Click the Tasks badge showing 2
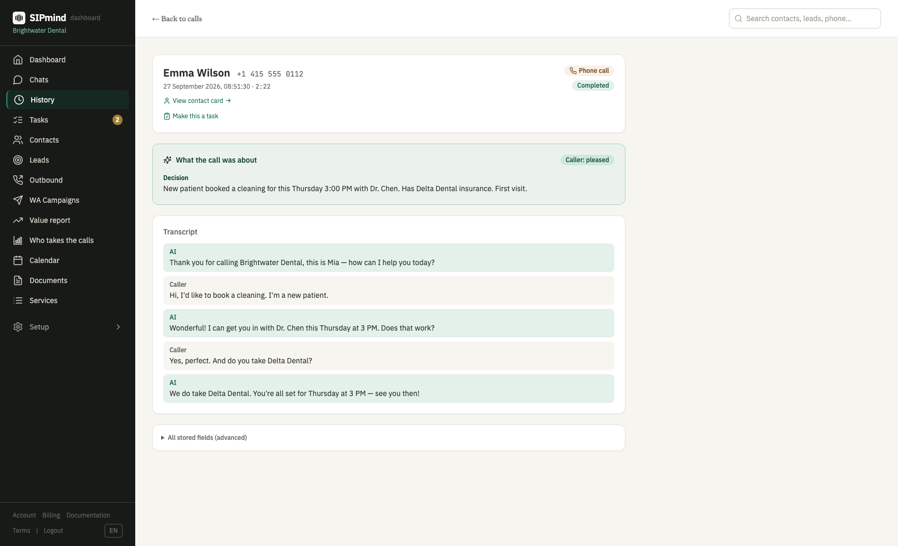The height and width of the screenshot is (546, 898). tap(117, 120)
